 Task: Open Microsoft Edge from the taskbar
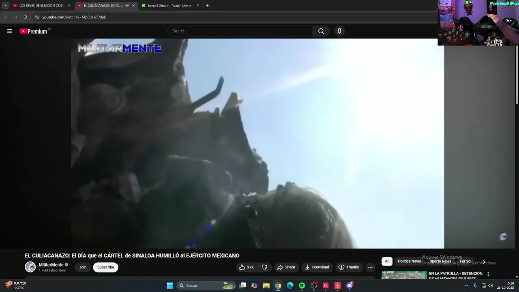[x=290, y=286]
